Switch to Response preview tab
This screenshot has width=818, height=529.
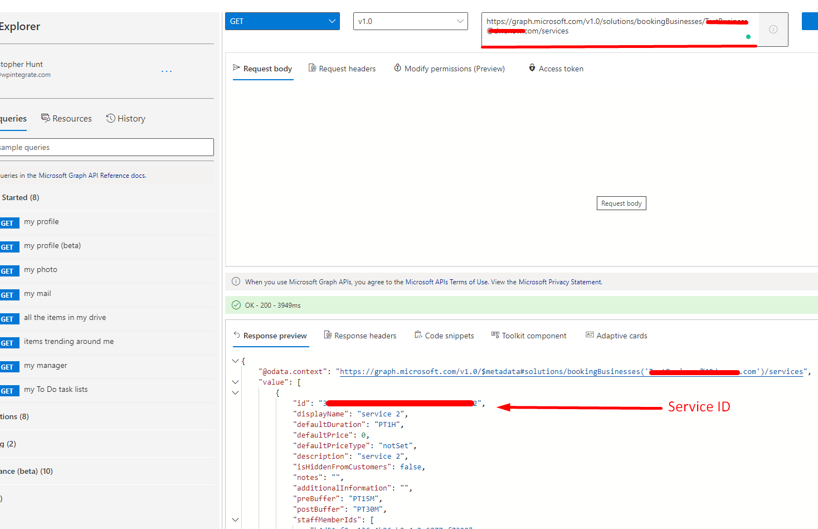(x=270, y=336)
